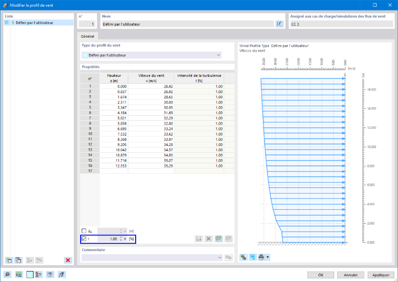This screenshot has width=398, height=282.
Task: Click height cell 0.837 in row 2
Action: (x=114, y=92)
